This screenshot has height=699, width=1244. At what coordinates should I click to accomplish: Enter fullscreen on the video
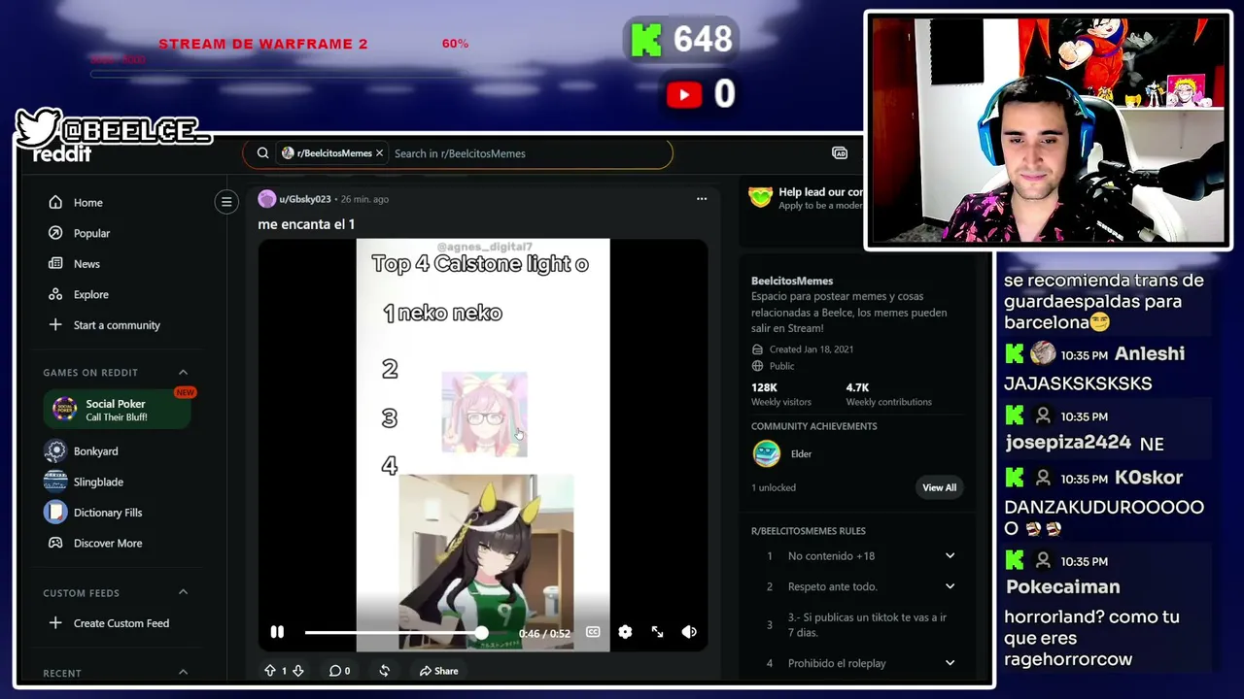pyautogui.click(x=658, y=632)
